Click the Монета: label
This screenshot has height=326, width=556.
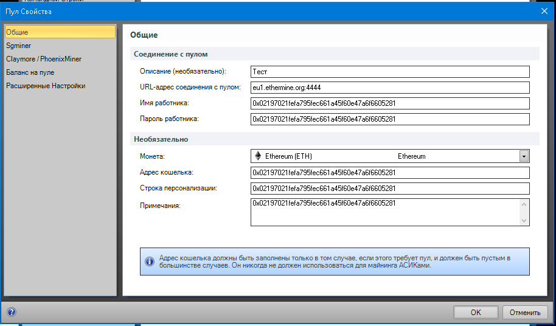coord(153,156)
